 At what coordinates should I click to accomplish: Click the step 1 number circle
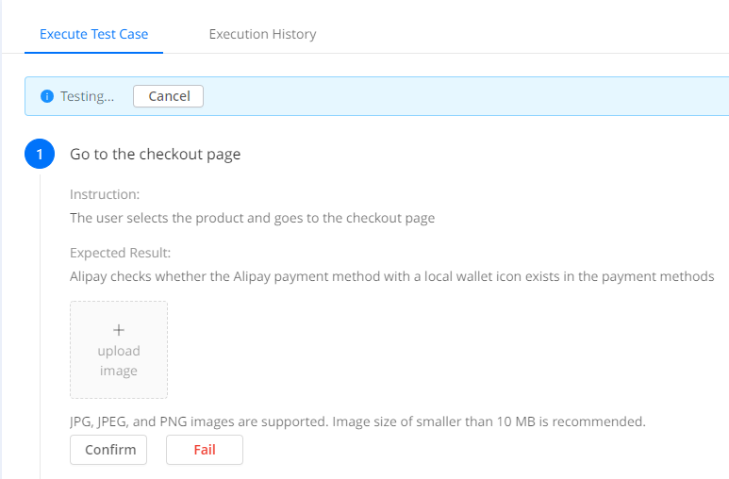click(x=40, y=155)
